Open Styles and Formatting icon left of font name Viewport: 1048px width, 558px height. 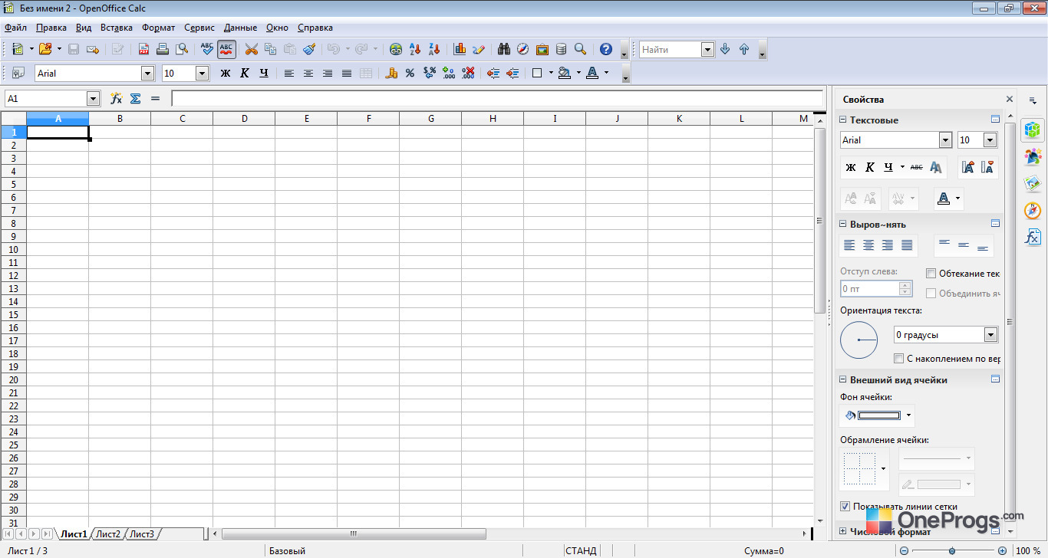[18, 73]
